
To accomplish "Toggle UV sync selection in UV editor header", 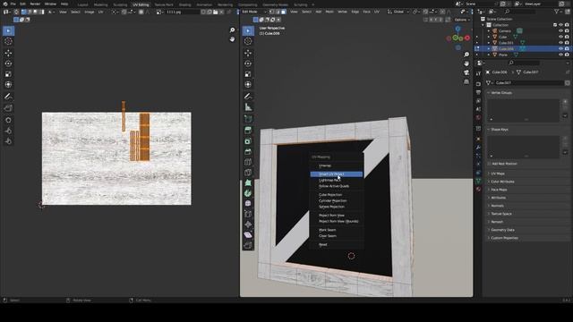I will point(16,12).
